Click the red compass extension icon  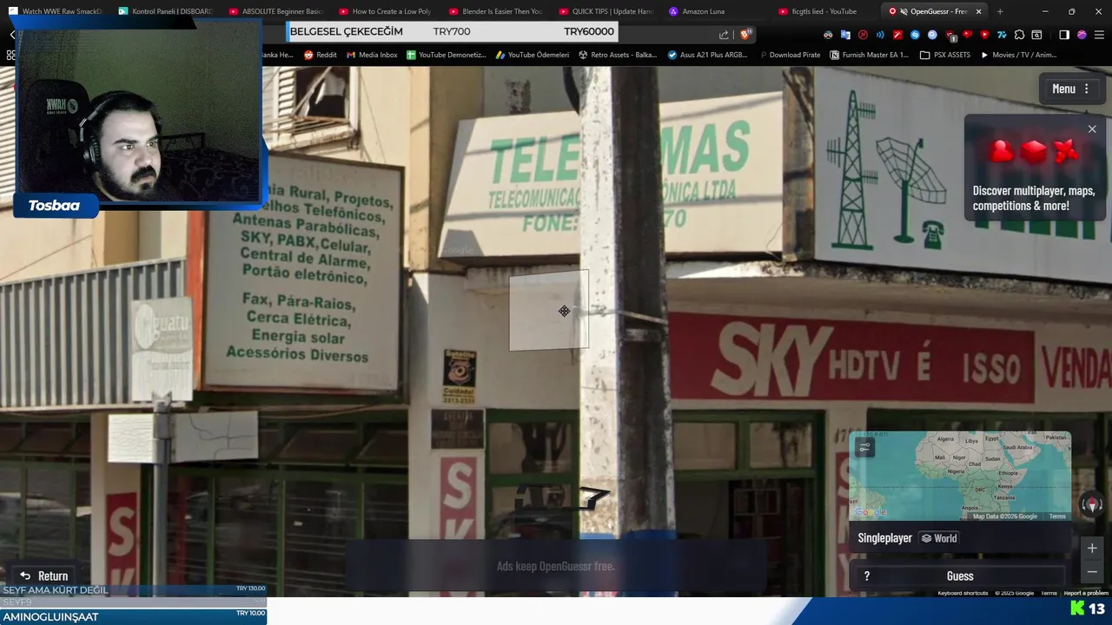point(863,35)
